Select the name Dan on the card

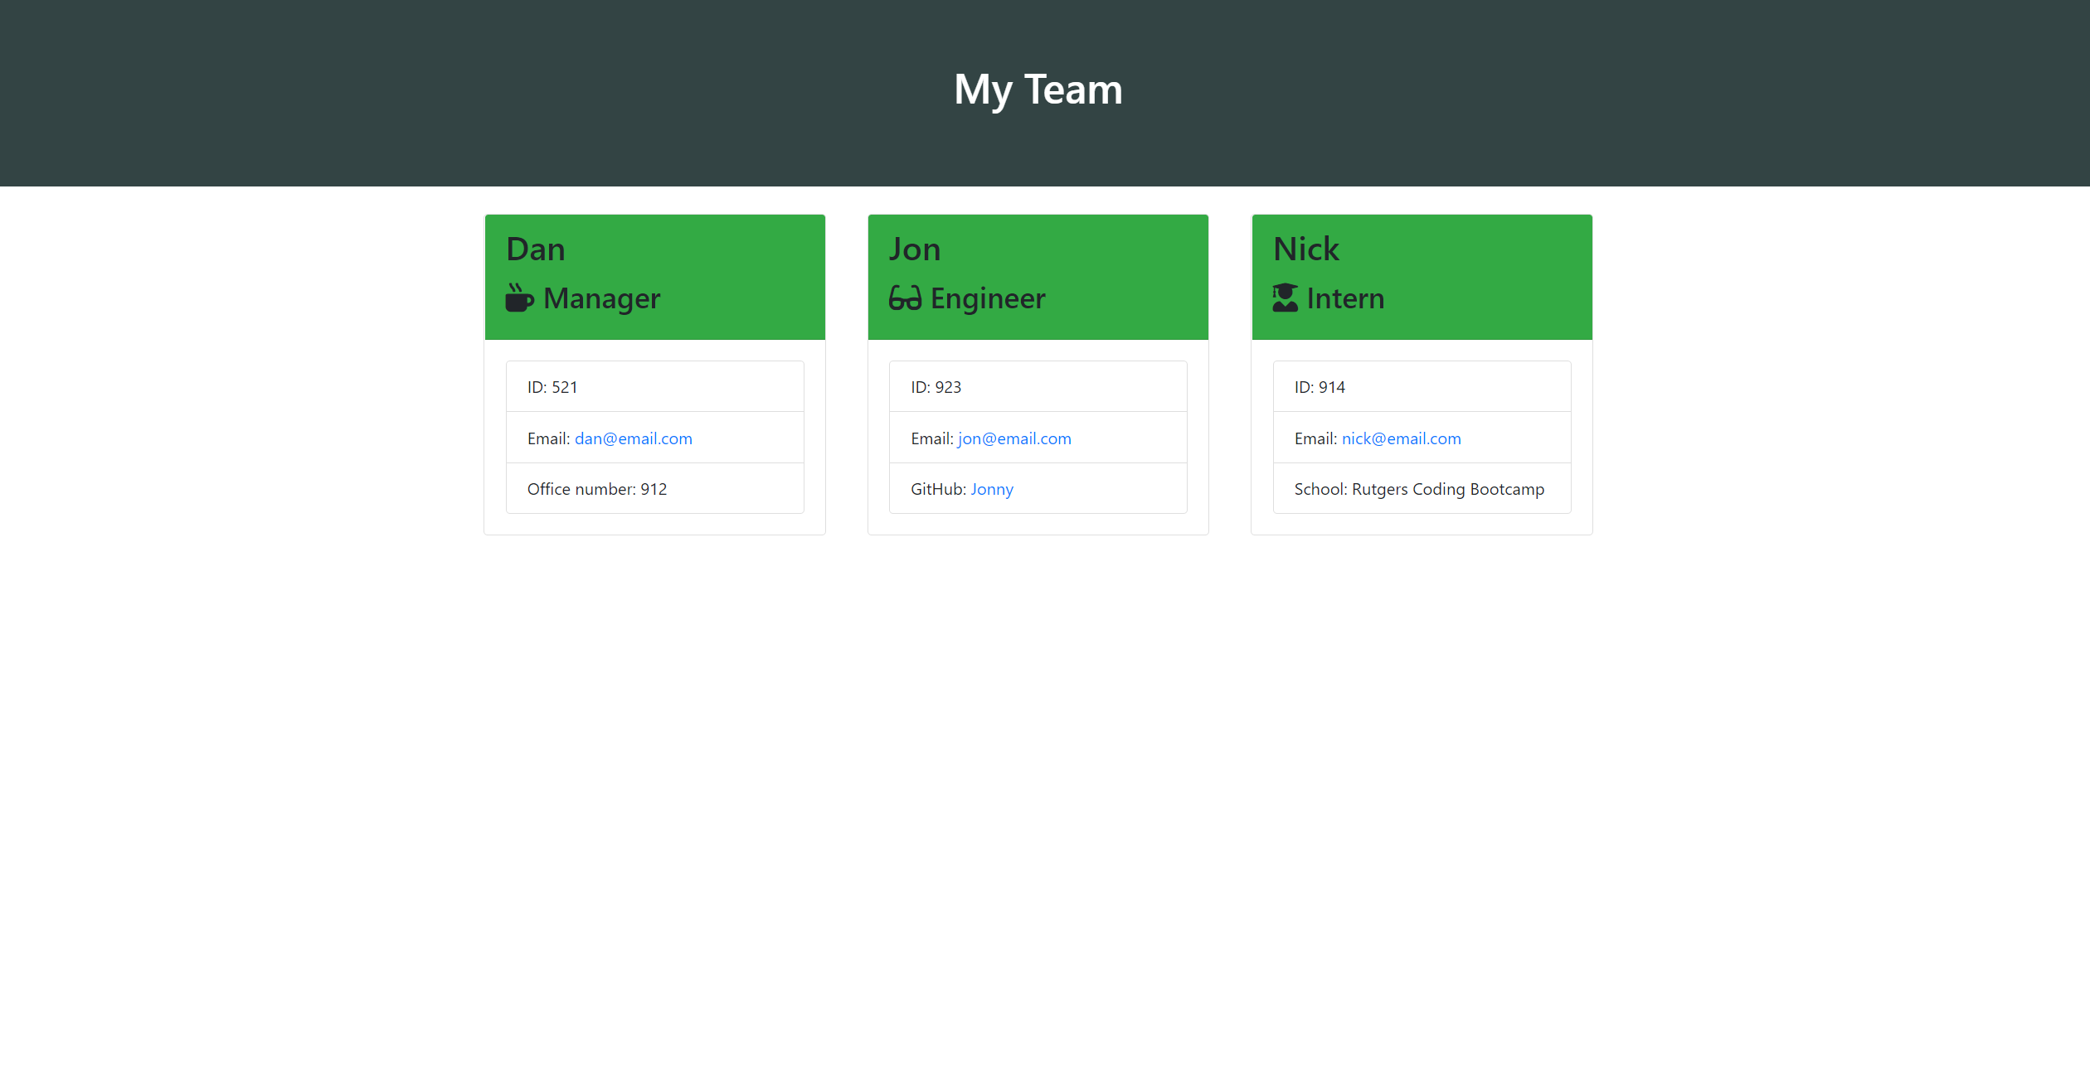536,249
